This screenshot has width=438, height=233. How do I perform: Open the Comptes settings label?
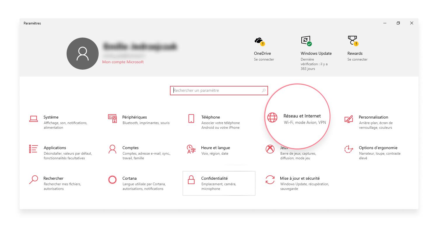(x=131, y=148)
